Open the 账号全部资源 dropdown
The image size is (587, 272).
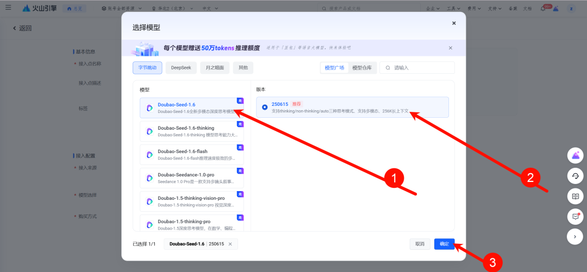pyautogui.click(x=122, y=8)
